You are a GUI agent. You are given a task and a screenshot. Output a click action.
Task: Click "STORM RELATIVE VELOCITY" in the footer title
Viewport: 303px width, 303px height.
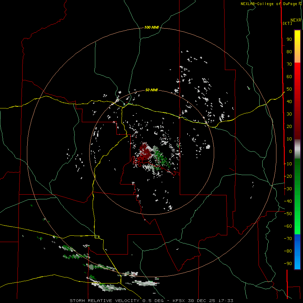[104, 301]
